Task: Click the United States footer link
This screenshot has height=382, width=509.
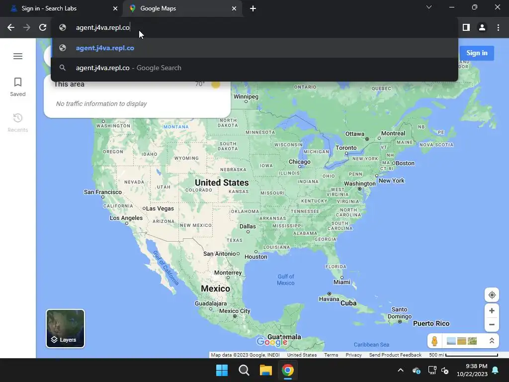Action: [302, 355]
